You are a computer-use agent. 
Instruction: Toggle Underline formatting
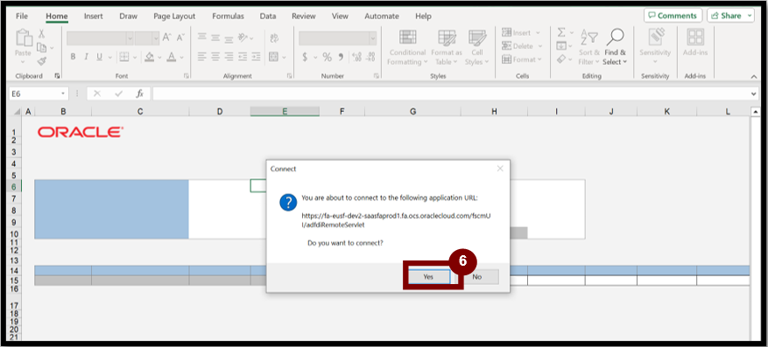[x=100, y=57]
